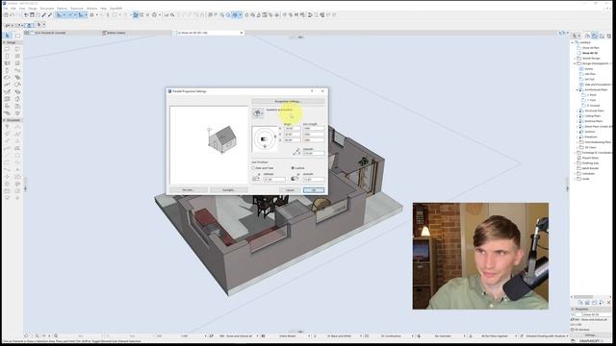Image resolution: width=616 pixels, height=346 pixels.
Task: Click the sun altitude icon in dialog
Action: 256,178
